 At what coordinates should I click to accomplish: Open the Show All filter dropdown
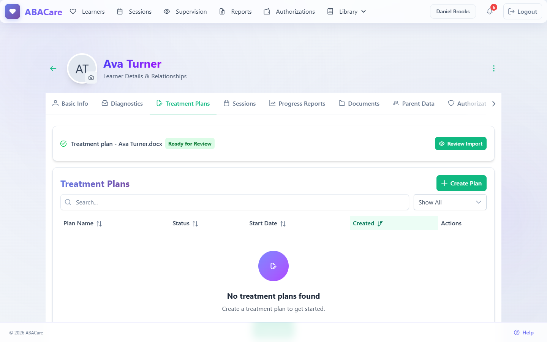tap(450, 202)
